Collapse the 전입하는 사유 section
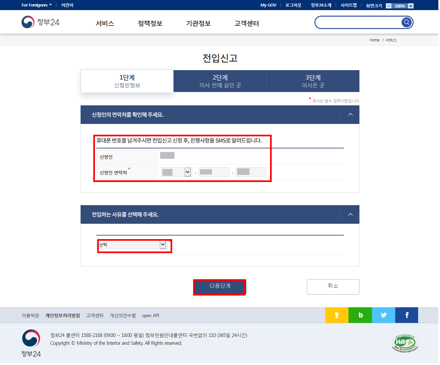Screen dimensions: 440x365 coord(350,214)
